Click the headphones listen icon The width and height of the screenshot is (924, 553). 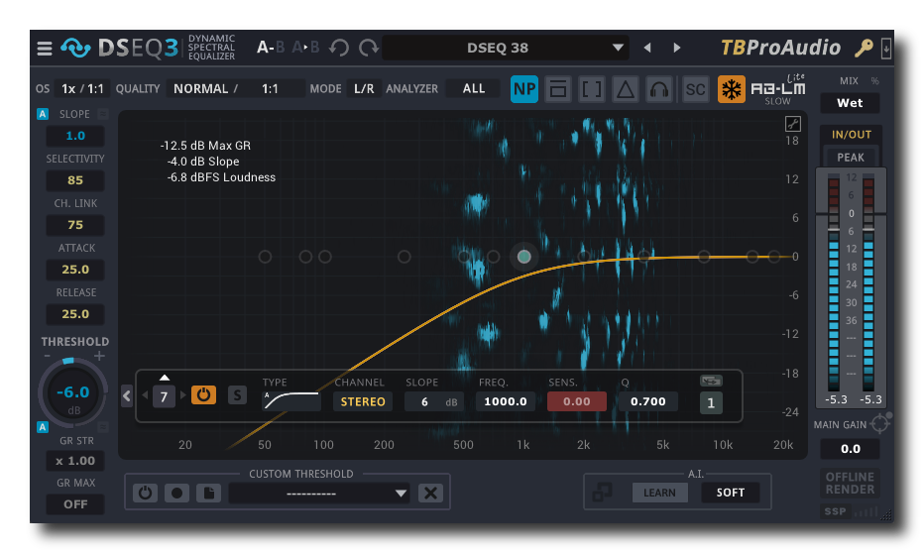pos(659,89)
